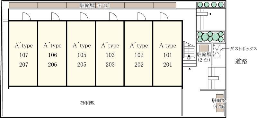Click the UP text on the stairs
Screen dimensions: 257x118
click(189, 58)
